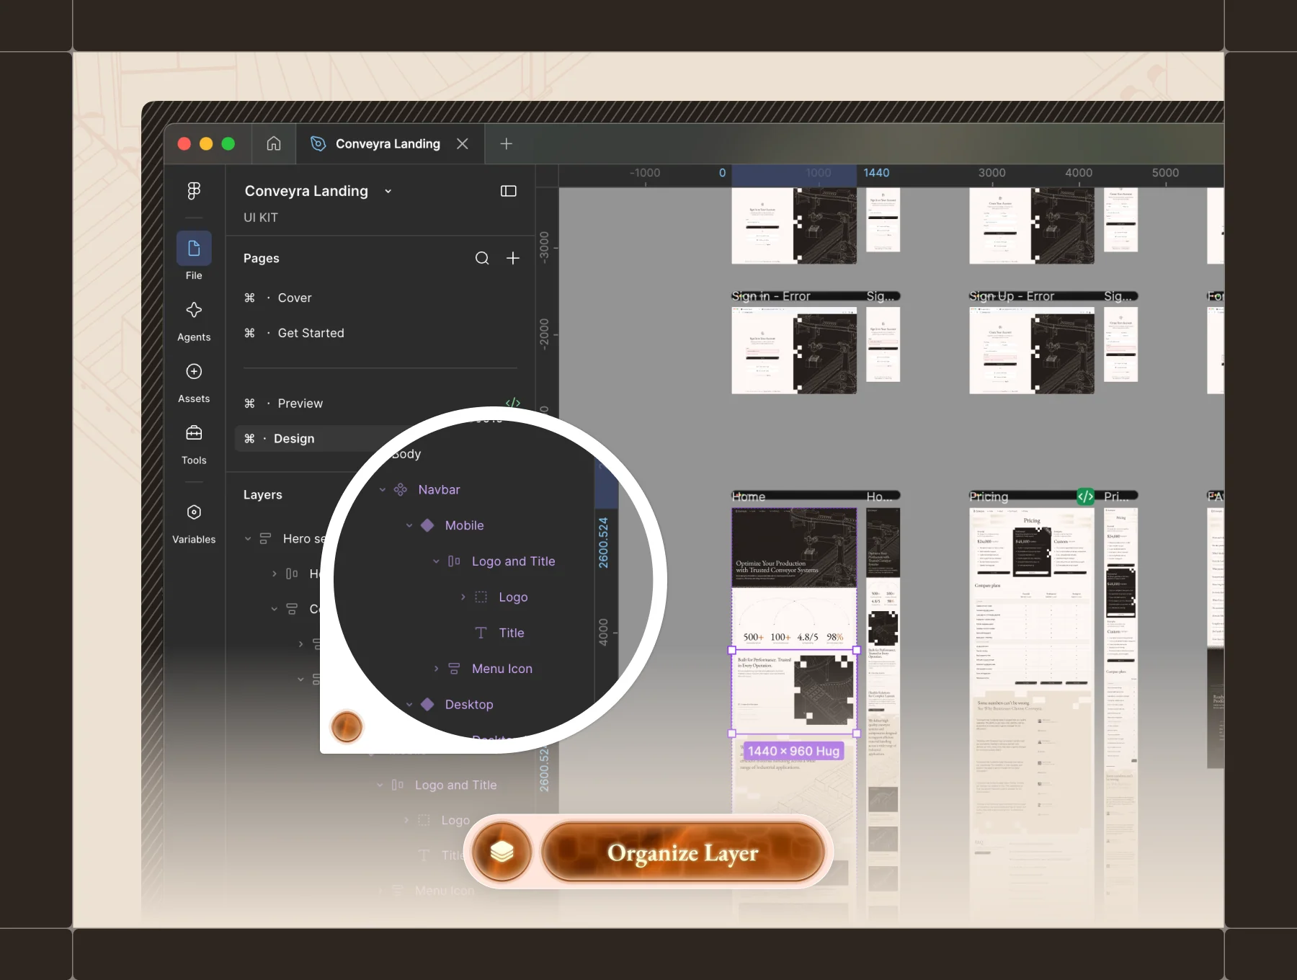The width and height of the screenshot is (1297, 980).
Task: Collapse the Mobile variant chevron
Action: [x=409, y=525]
